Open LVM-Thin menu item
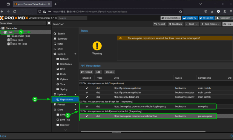 coord(65,120)
